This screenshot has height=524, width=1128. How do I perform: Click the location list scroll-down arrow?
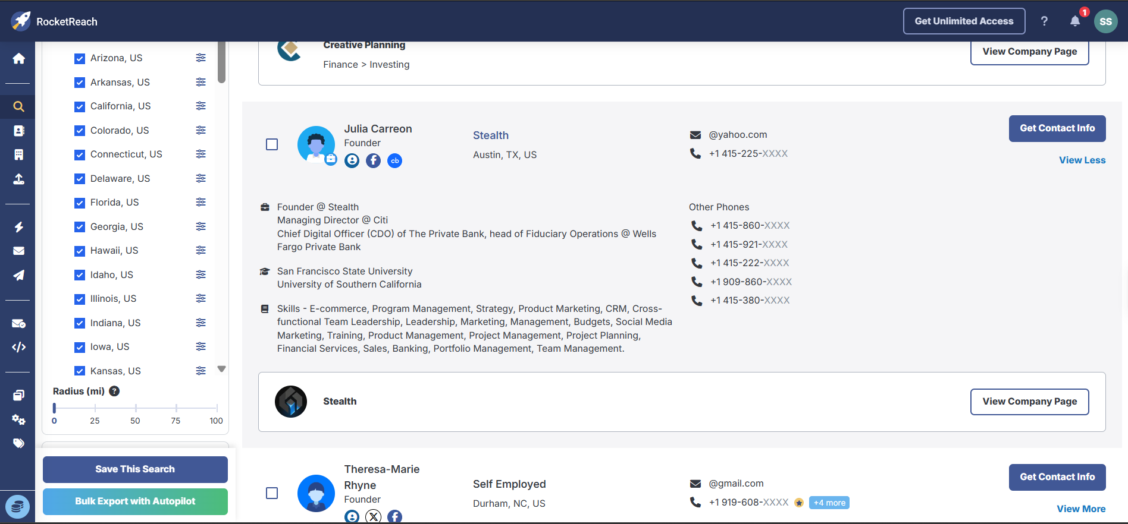tap(221, 369)
